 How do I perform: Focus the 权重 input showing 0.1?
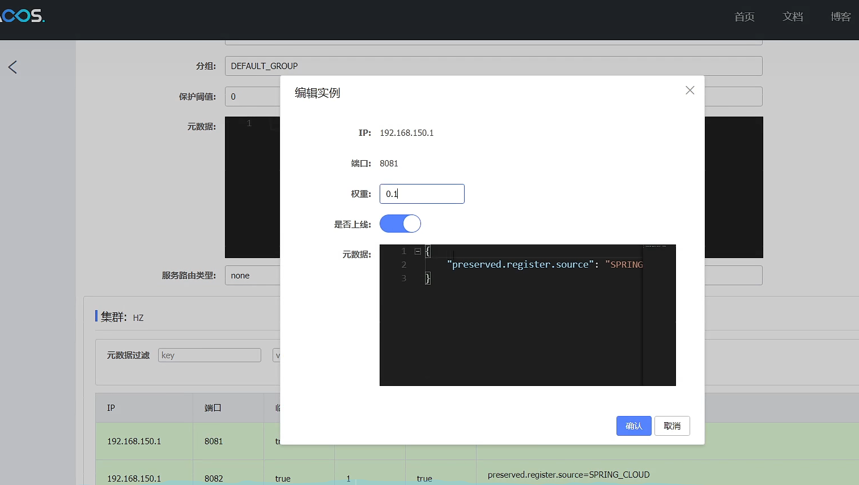tap(422, 194)
